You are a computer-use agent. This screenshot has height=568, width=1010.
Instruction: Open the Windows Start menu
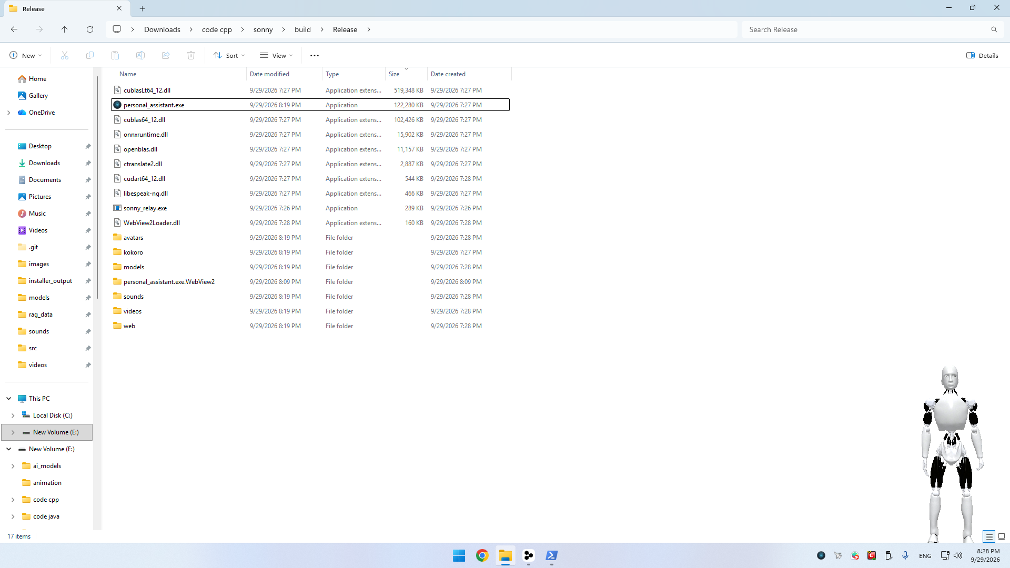[459, 555]
